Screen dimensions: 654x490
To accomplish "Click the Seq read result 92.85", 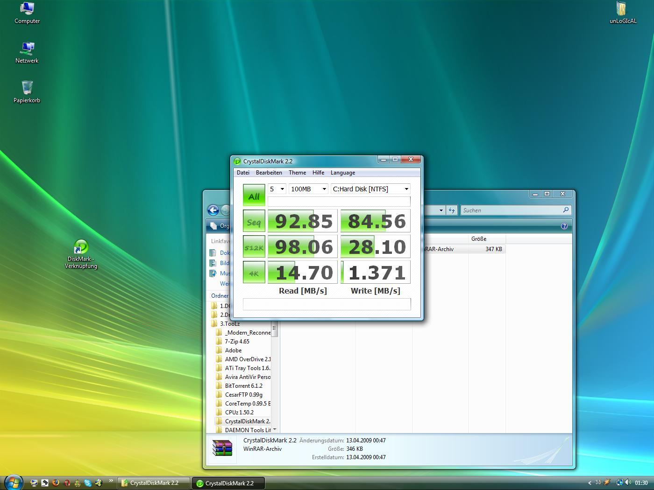I will tap(302, 221).
